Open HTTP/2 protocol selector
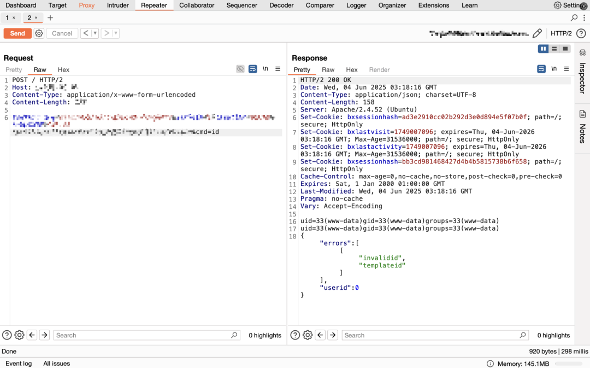The width and height of the screenshot is (590, 368). click(561, 33)
